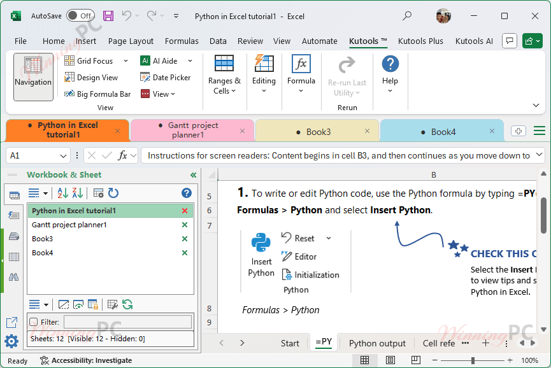Open the Share button menu
Screen dimensions: 551x368
point(533,41)
